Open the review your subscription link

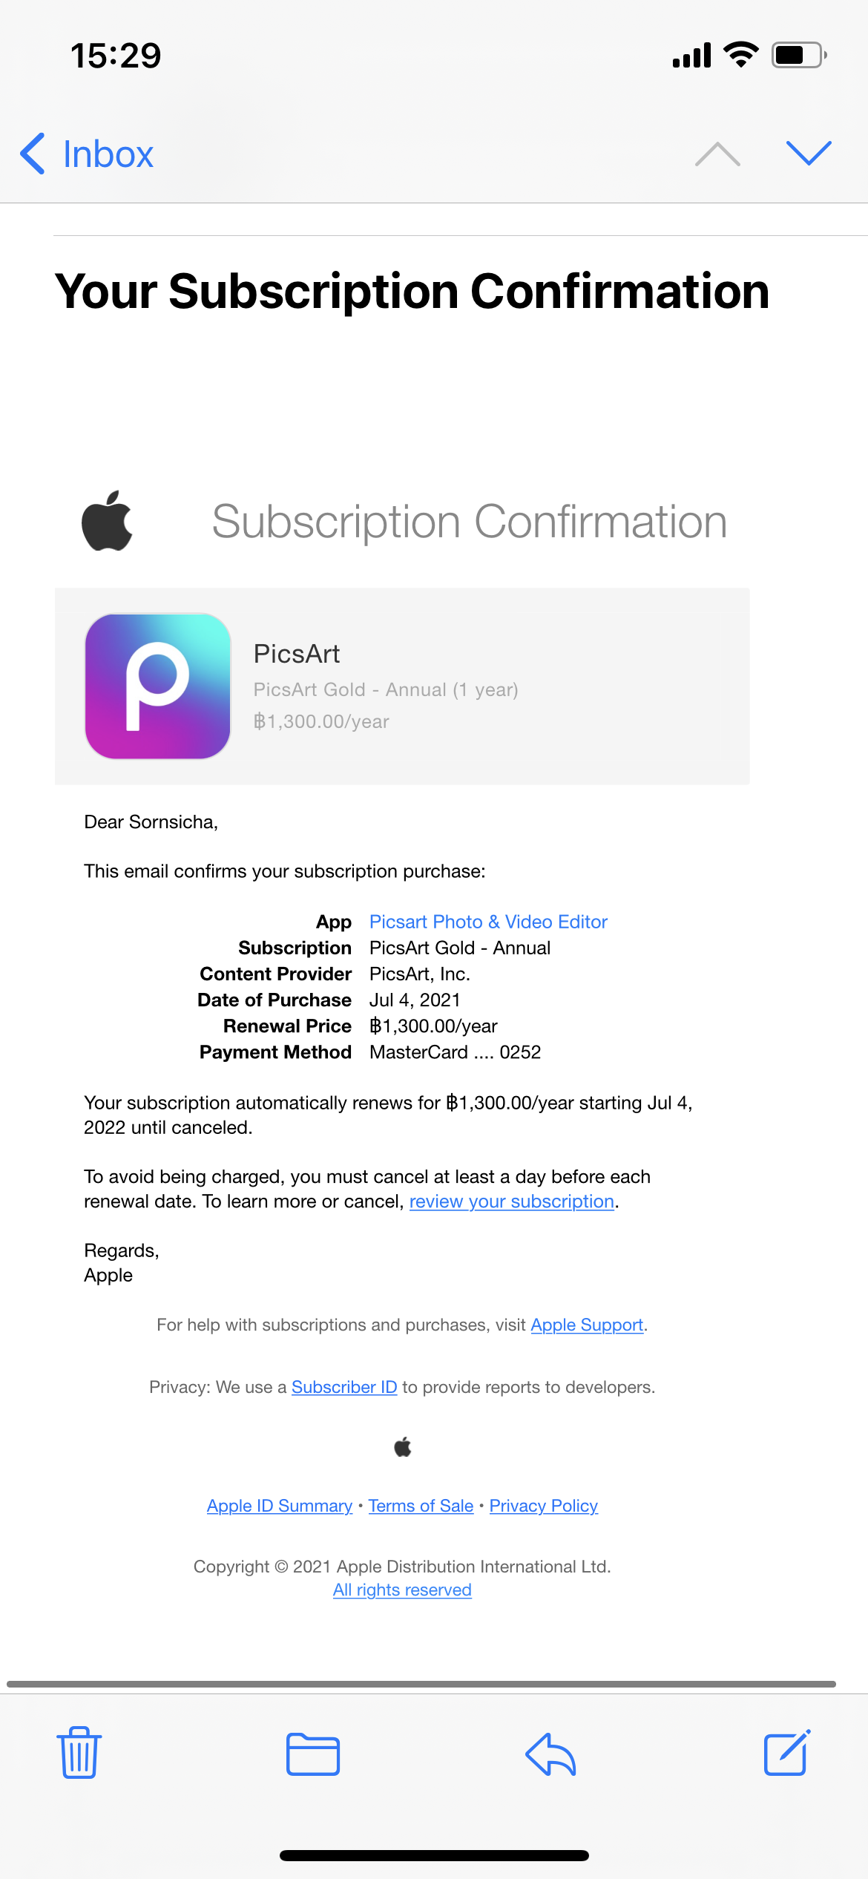[512, 1201]
